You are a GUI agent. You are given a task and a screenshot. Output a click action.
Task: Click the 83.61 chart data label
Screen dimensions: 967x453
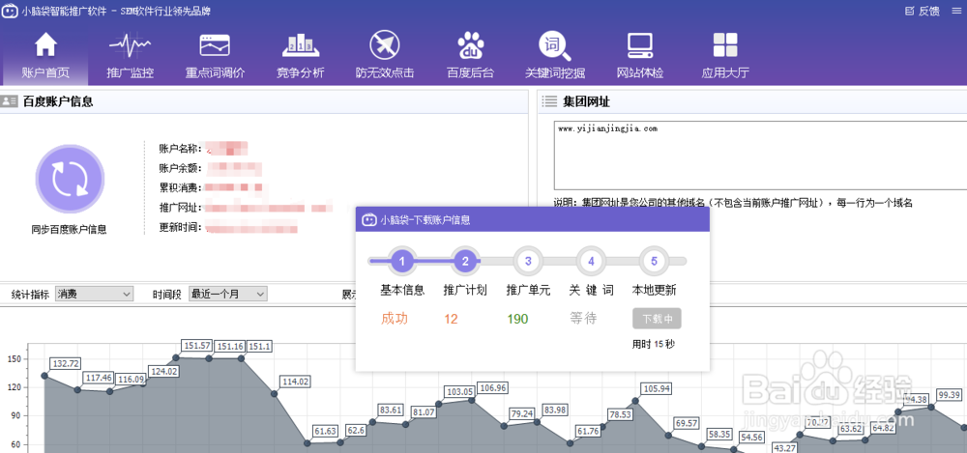pos(391,410)
